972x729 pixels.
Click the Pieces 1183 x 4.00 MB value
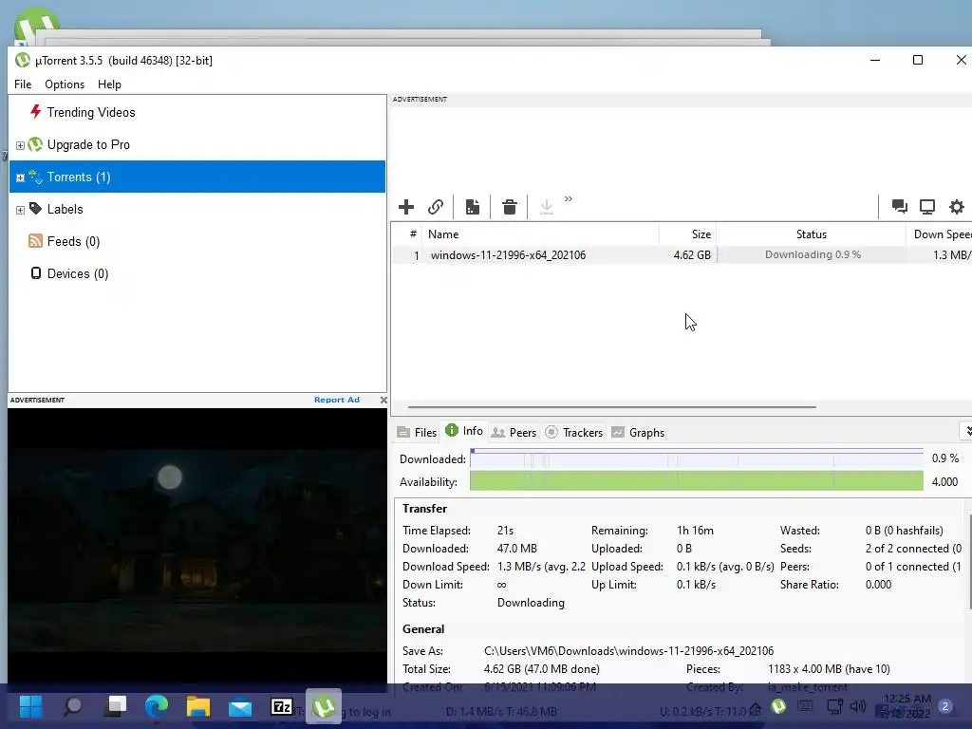(x=829, y=669)
